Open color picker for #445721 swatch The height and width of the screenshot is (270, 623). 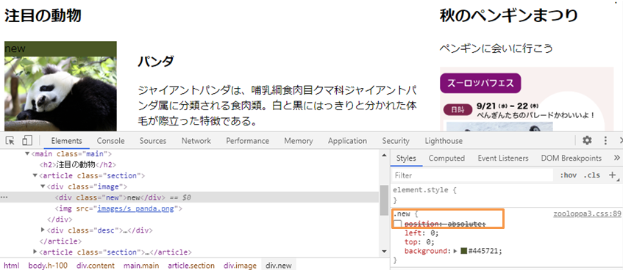tap(464, 251)
